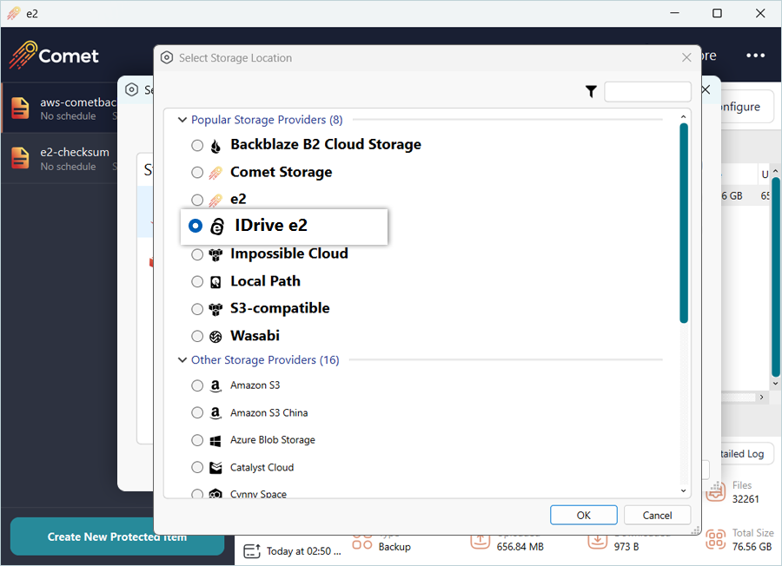Viewport: 782px width, 566px height.
Task: Select the aws-cometbackup protected item
Action: pyautogui.click(x=60, y=109)
